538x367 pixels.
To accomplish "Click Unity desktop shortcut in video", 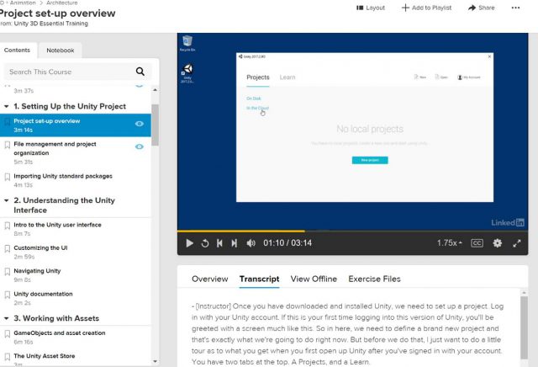I will pyautogui.click(x=187, y=73).
